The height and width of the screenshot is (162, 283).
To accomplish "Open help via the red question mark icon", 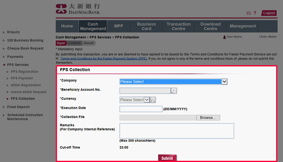I will tap(255, 13).
